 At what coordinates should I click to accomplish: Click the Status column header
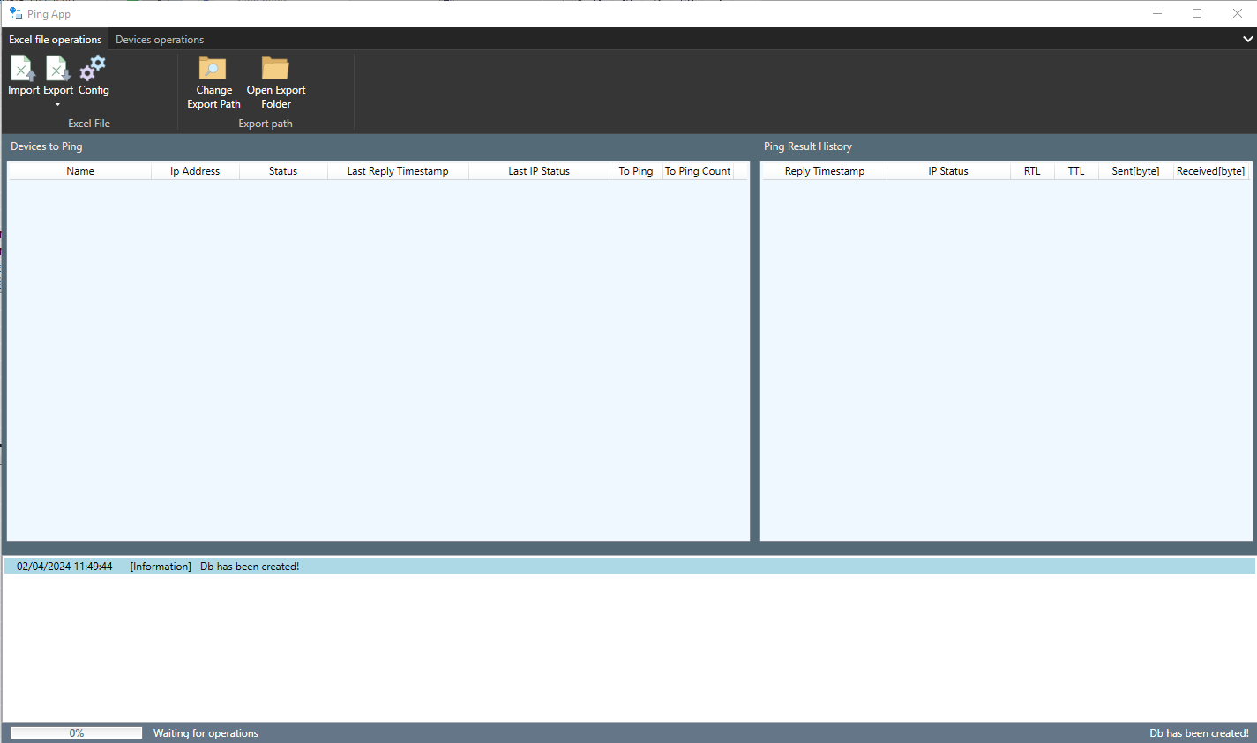coord(282,170)
